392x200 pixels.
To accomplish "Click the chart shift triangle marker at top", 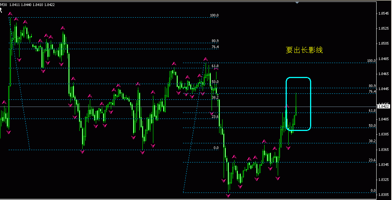I will (297, 3).
